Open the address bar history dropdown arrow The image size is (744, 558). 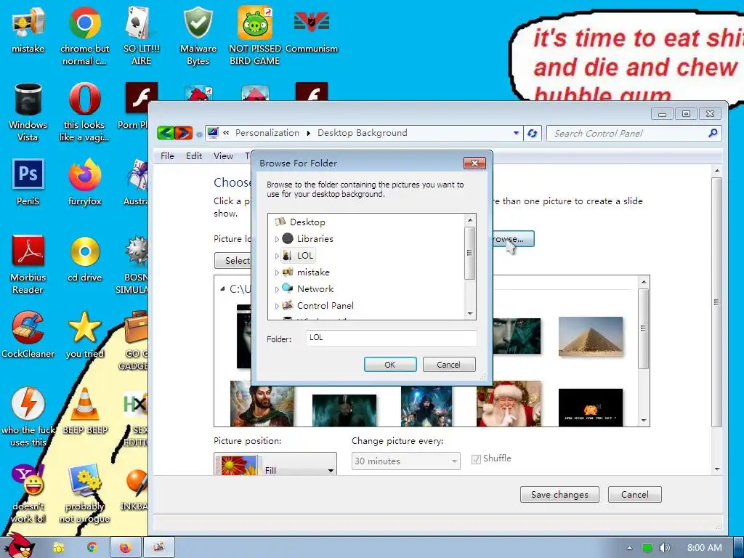(516, 133)
